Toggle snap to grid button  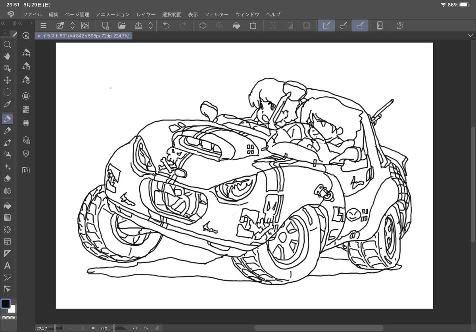tap(360, 26)
